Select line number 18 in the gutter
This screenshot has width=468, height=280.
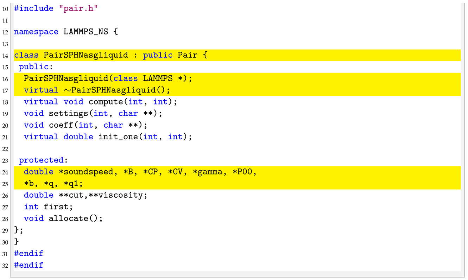tap(5, 102)
